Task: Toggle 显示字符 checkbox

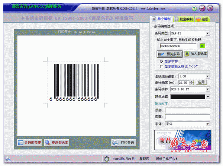Action: (161, 62)
